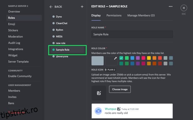193x120 pixels.
Task: Switch to the Permissions tab
Action: click(114, 15)
